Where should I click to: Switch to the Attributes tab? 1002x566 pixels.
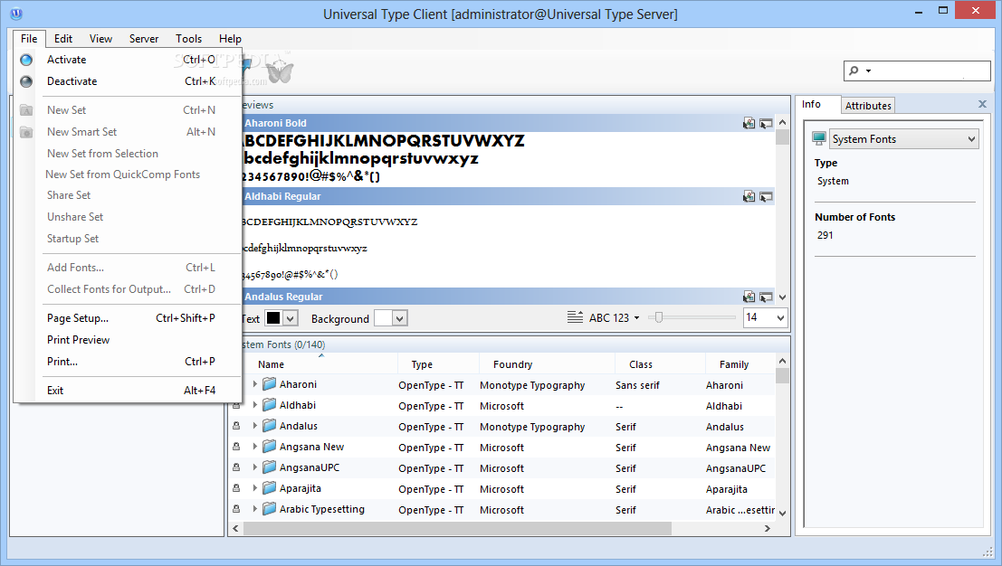pyautogui.click(x=868, y=105)
